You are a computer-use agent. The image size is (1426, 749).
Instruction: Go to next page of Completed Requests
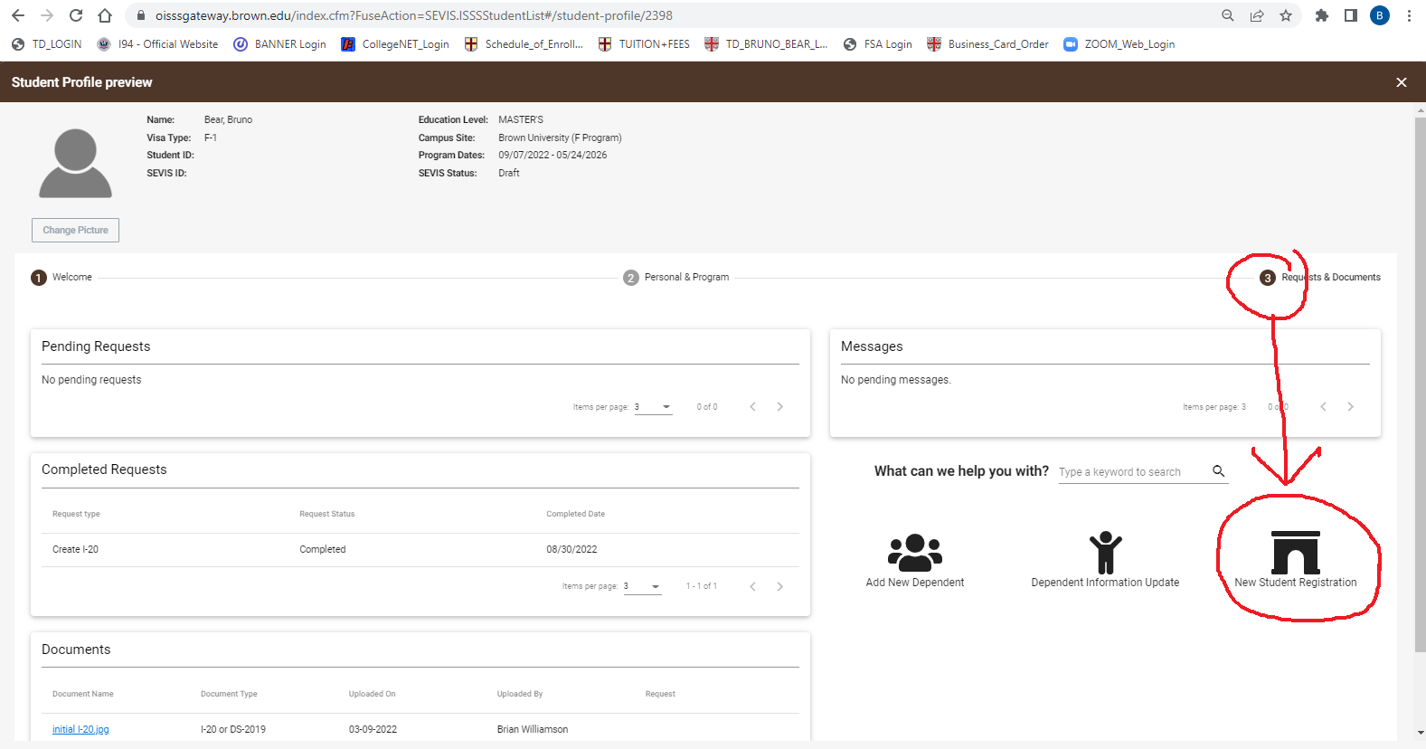click(780, 587)
